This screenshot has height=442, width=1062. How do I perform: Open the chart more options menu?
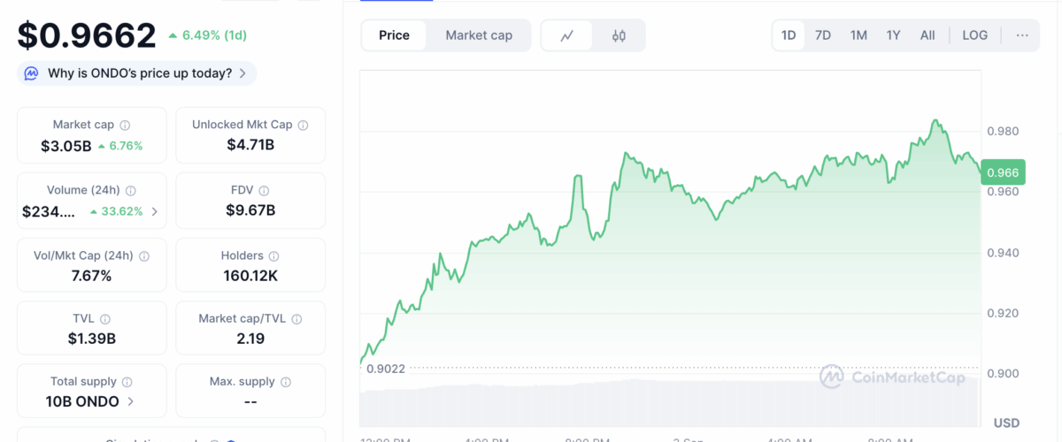(1022, 35)
